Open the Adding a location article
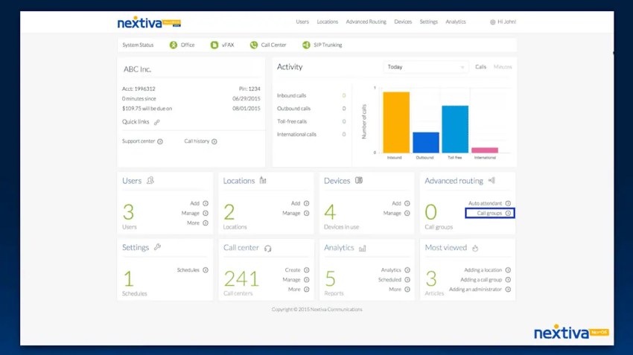This screenshot has height=355, width=633. [487, 270]
